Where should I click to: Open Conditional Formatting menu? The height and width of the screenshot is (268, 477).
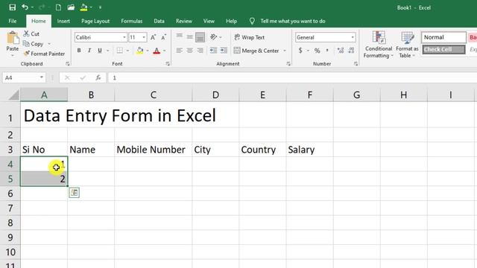[x=379, y=45]
